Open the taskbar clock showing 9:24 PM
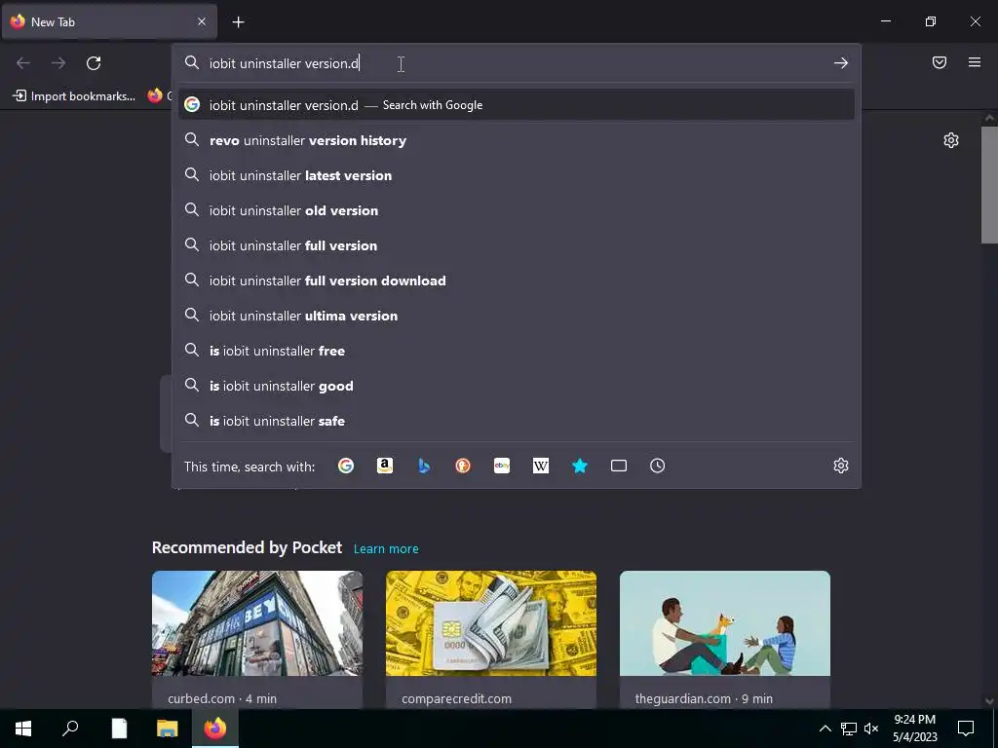Viewport: 998px width, 748px height. coord(914,729)
